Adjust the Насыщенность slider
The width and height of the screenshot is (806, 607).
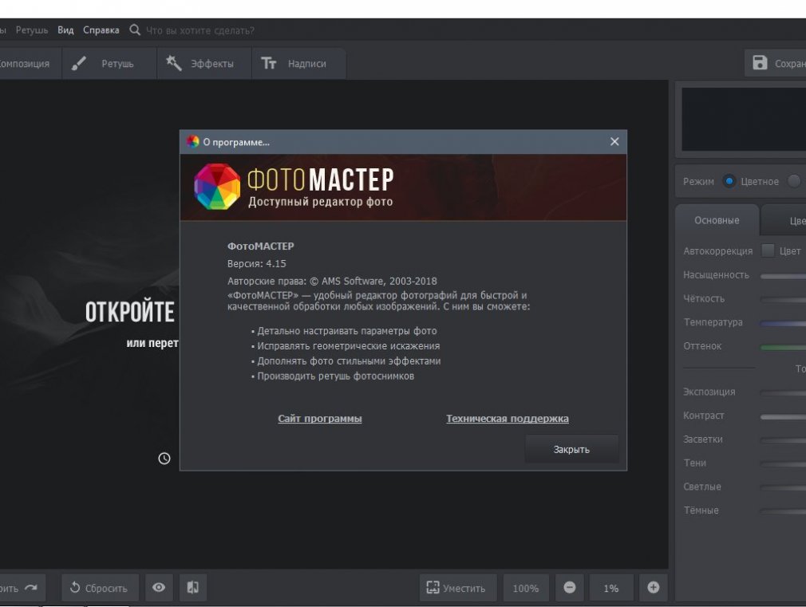pyautogui.click(x=783, y=276)
